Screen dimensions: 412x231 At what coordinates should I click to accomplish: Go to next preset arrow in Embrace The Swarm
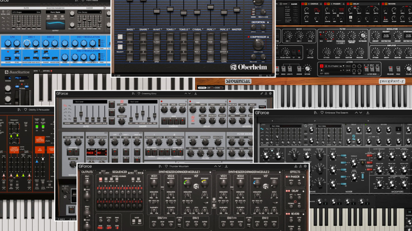361,113
